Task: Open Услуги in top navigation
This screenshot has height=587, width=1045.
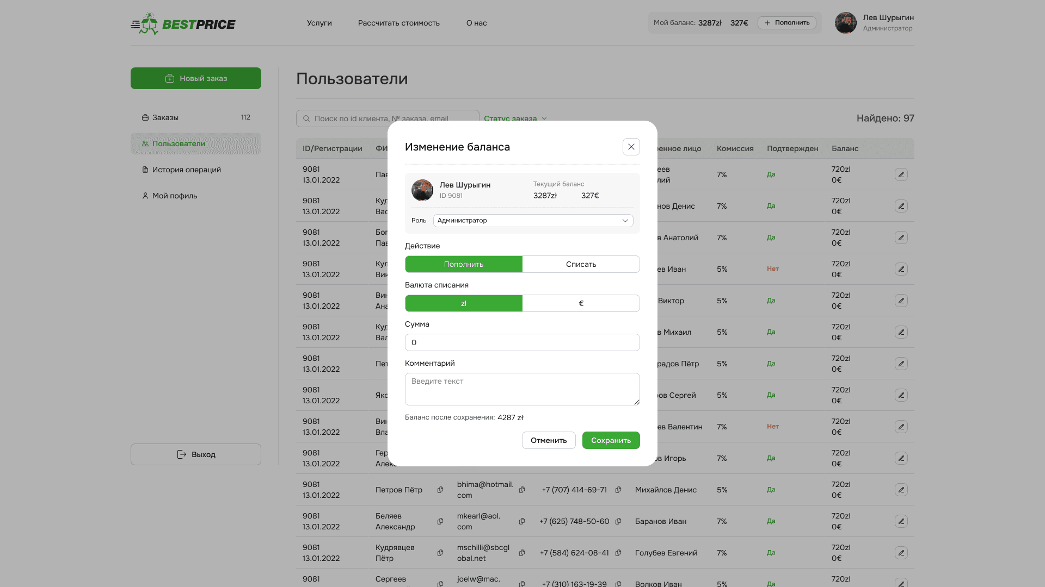Action: point(319,23)
